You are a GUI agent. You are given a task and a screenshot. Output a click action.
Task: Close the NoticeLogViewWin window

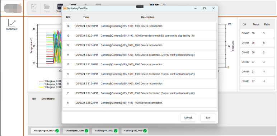(213, 8)
